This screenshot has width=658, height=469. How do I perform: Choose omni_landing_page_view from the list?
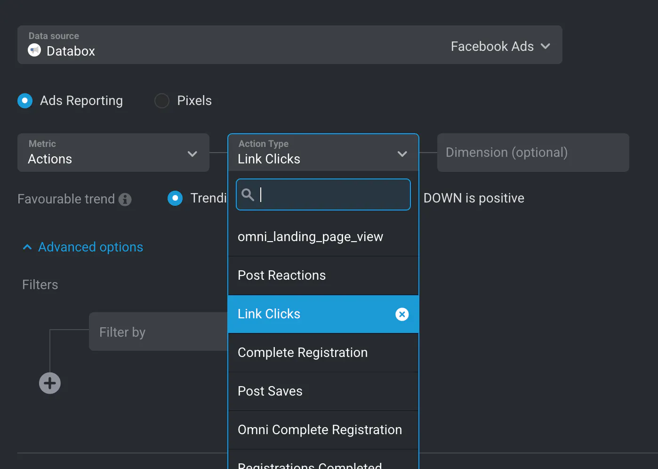[311, 237]
